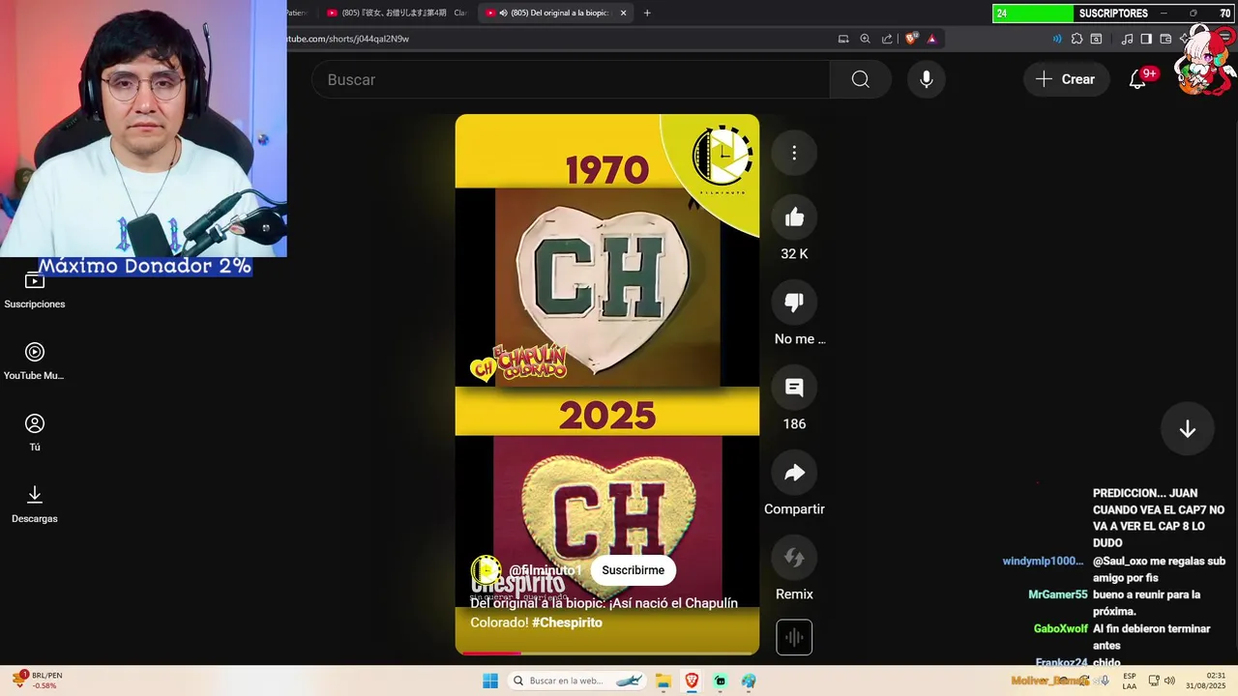Image resolution: width=1238 pixels, height=696 pixels.
Task: Click the #Chespirito hashtag link
Action: tap(567, 623)
